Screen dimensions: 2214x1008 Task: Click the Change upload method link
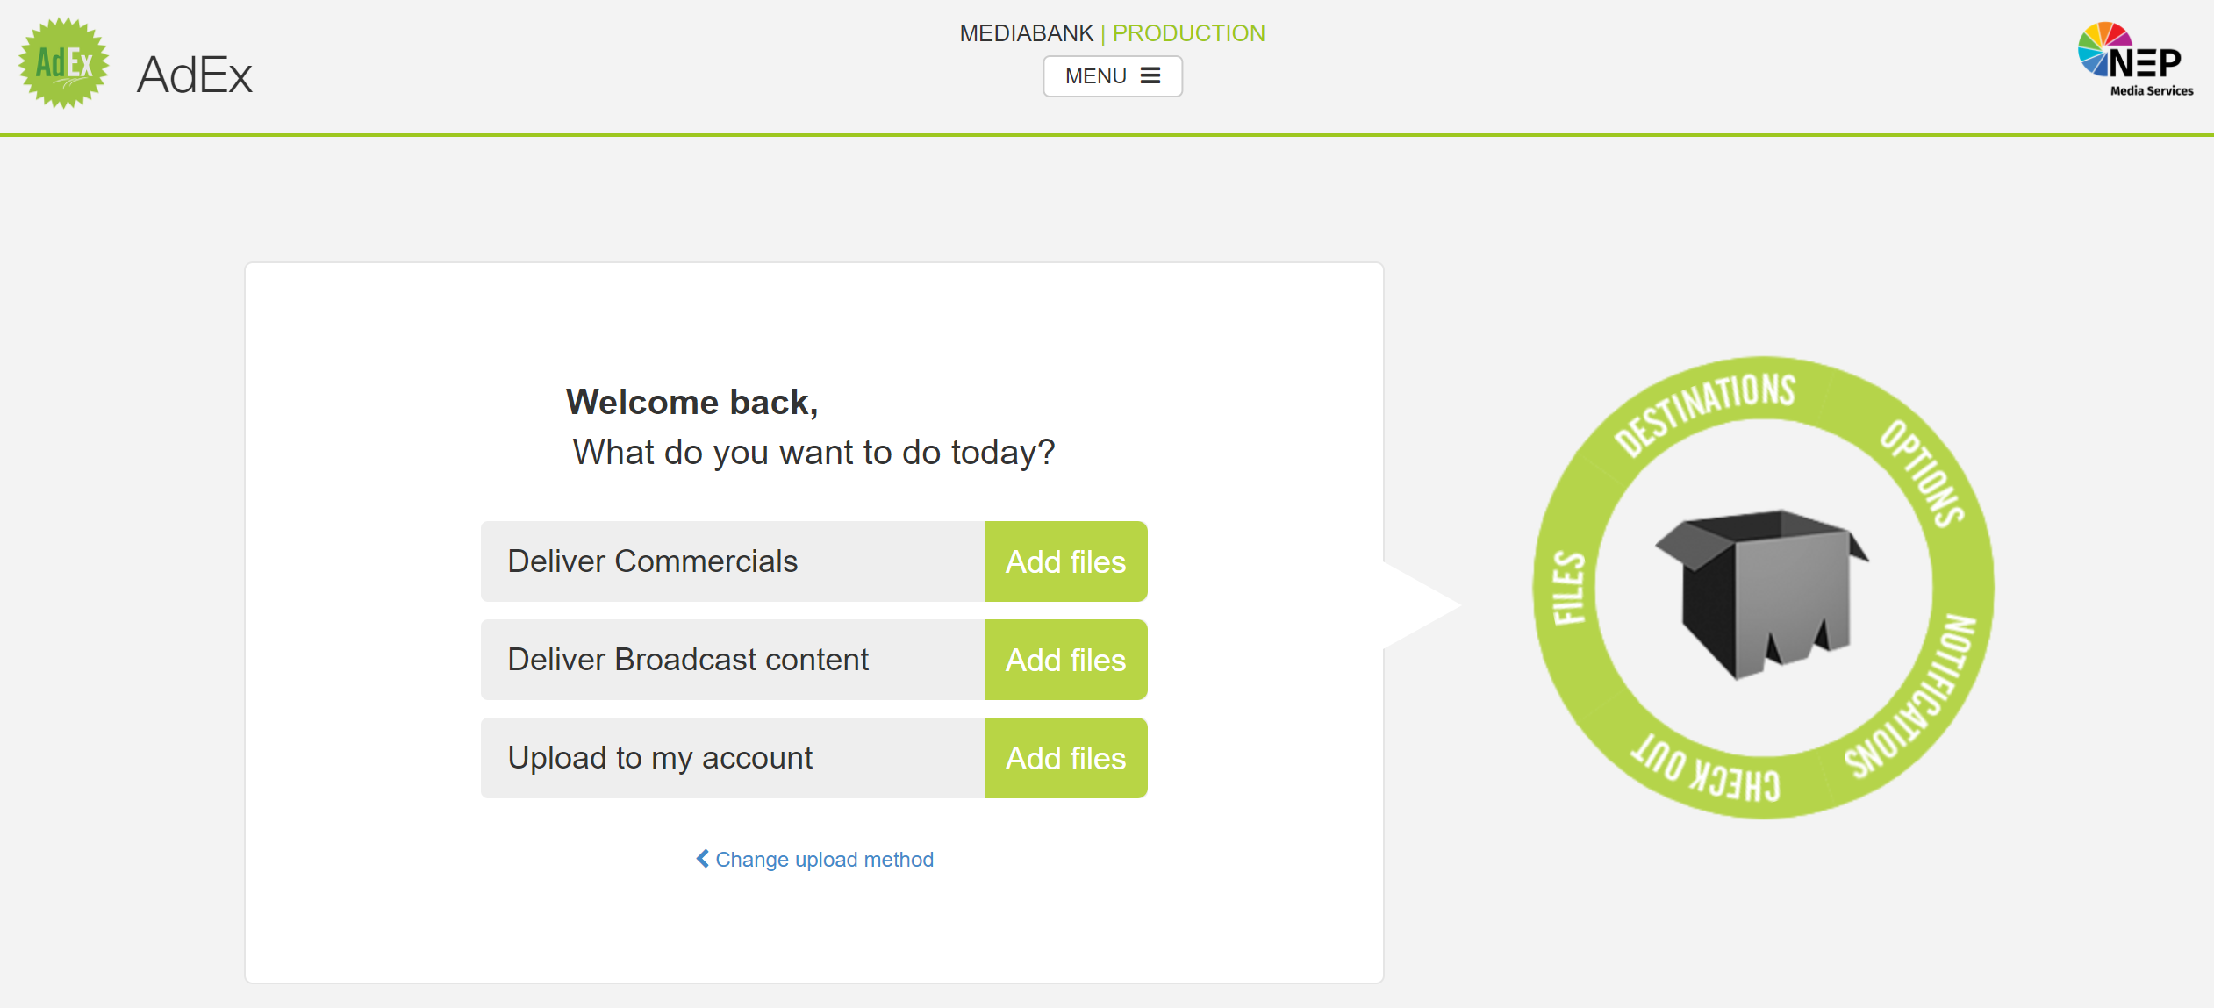824,860
